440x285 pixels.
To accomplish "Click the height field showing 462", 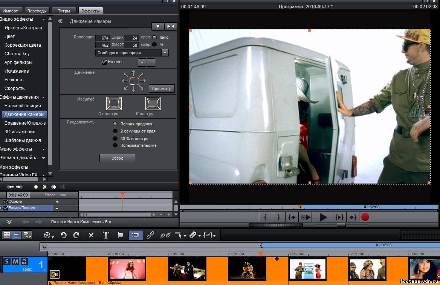I will (103, 45).
